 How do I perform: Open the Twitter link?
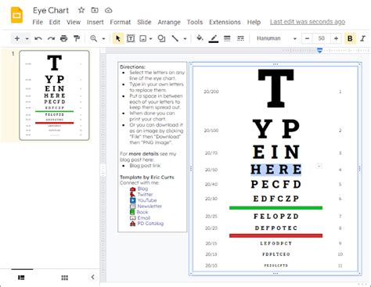[x=145, y=195]
